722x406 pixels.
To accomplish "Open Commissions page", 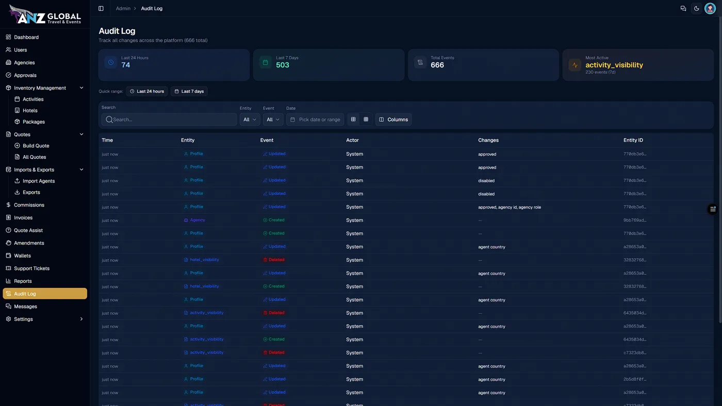I will tap(45, 205).
